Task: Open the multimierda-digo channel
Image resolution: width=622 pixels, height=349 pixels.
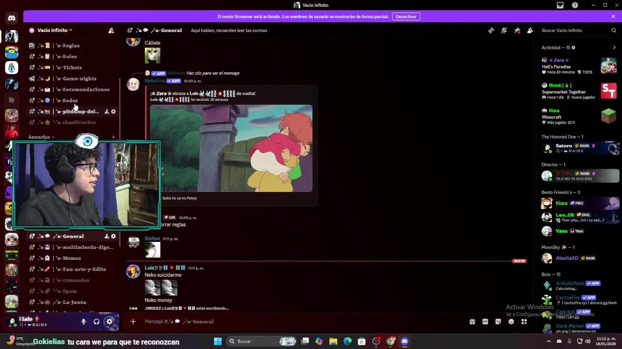Action: [72, 247]
